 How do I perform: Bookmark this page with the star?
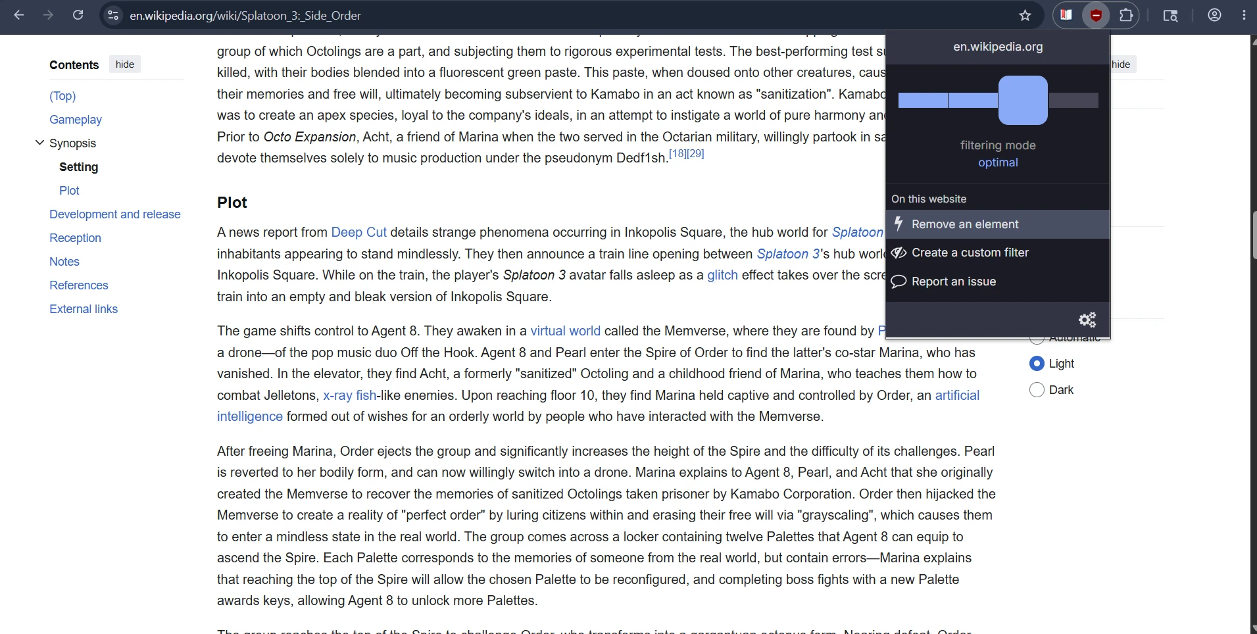pyautogui.click(x=1025, y=15)
